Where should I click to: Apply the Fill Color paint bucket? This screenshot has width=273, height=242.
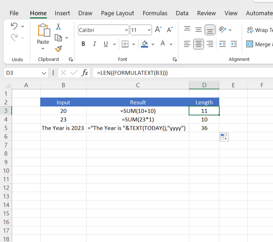click(x=145, y=44)
